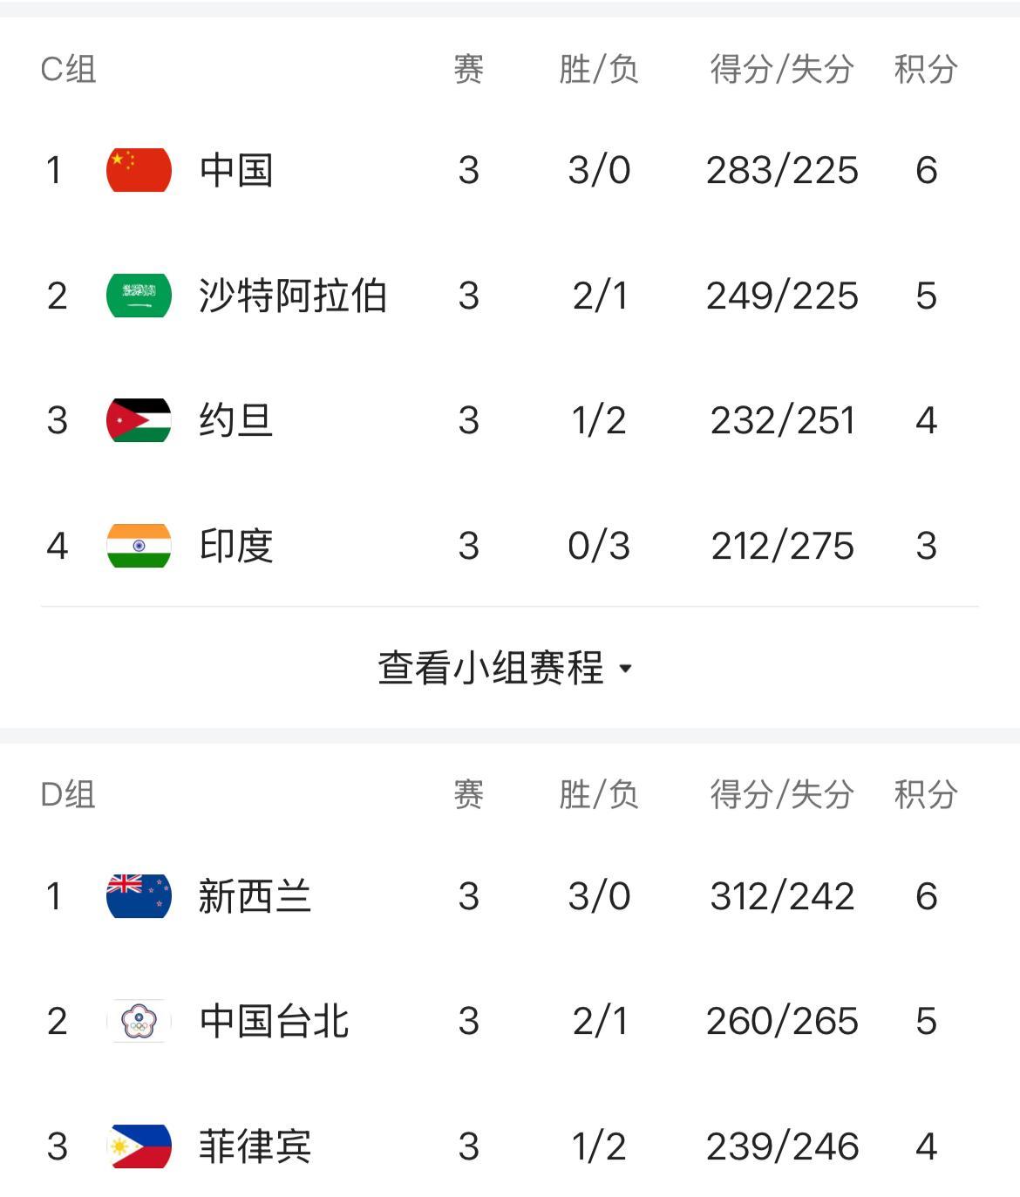Select team name 沙特阿拉伯
1020x1197 pixels.
(x=293, y=296)
